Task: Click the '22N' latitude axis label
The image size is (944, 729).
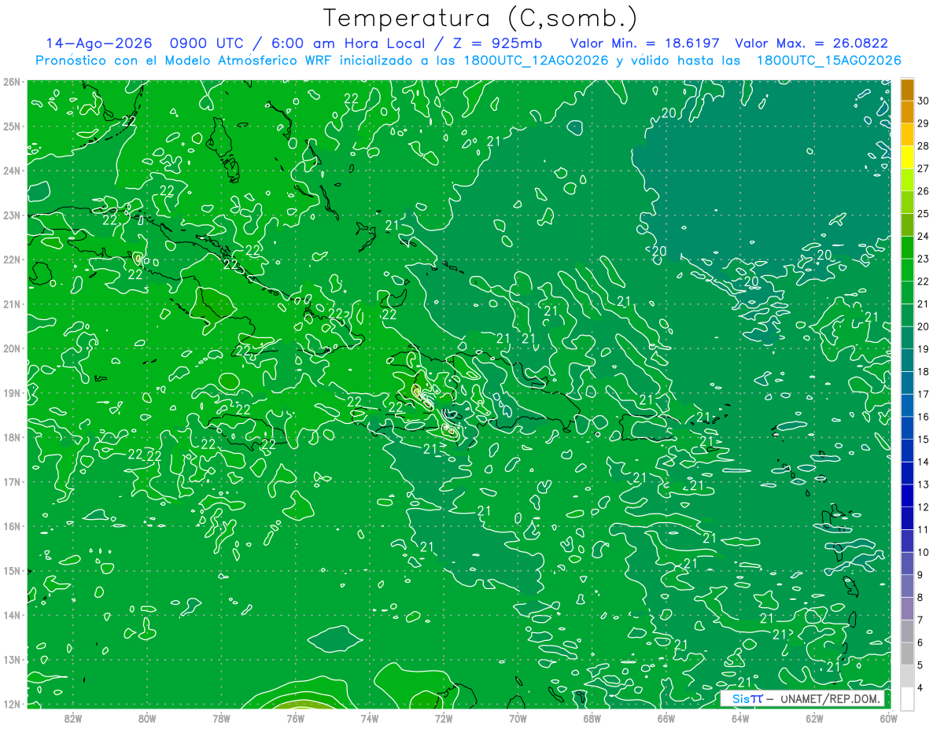Action: (11, 260)
